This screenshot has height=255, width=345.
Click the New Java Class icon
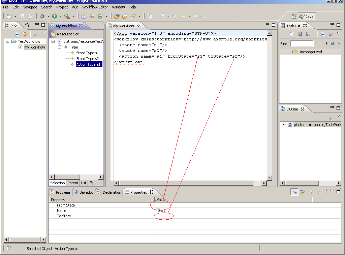tap(100, 16)
